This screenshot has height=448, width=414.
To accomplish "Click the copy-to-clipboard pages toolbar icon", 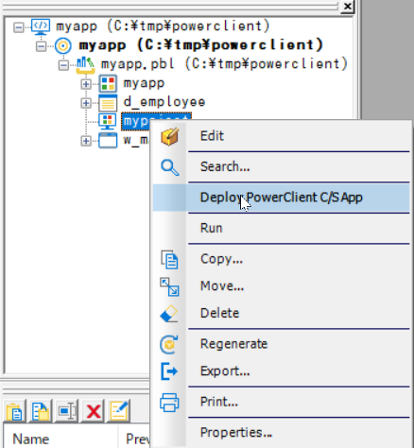I will tap(41, 411).
